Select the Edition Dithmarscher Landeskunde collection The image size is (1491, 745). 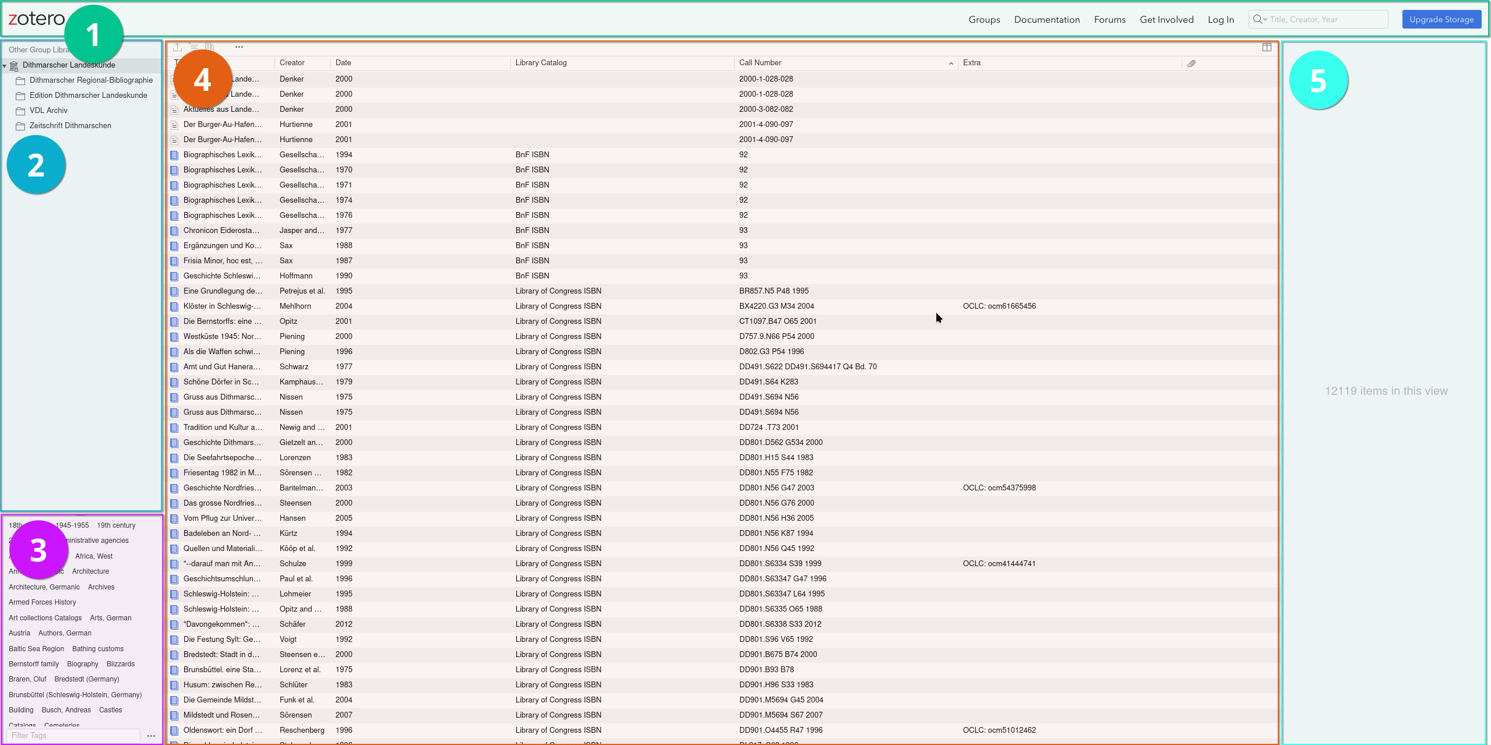pos(89,96)
